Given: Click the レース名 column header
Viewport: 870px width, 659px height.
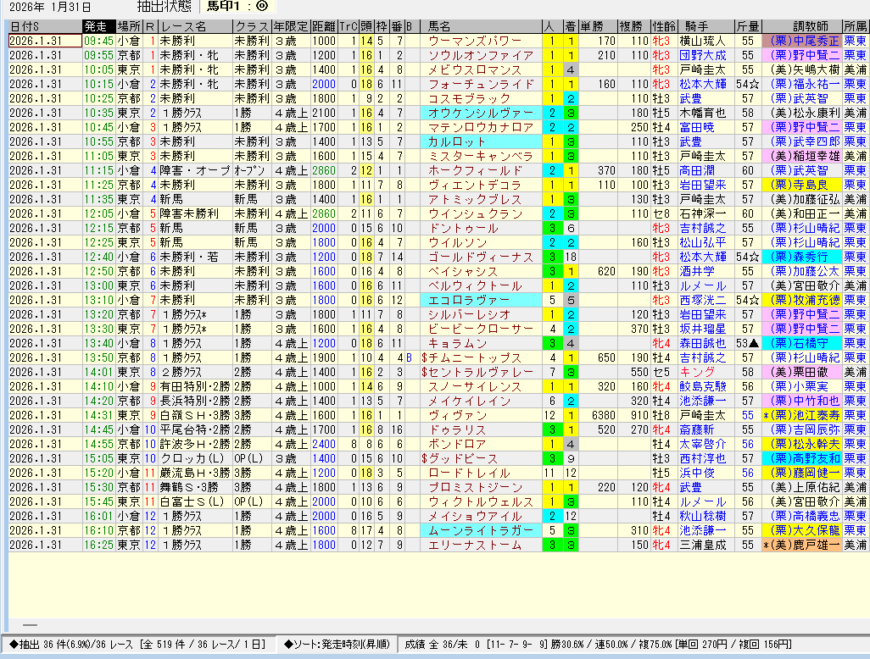Looking at the screenshot, I should (x=195, y=26).
